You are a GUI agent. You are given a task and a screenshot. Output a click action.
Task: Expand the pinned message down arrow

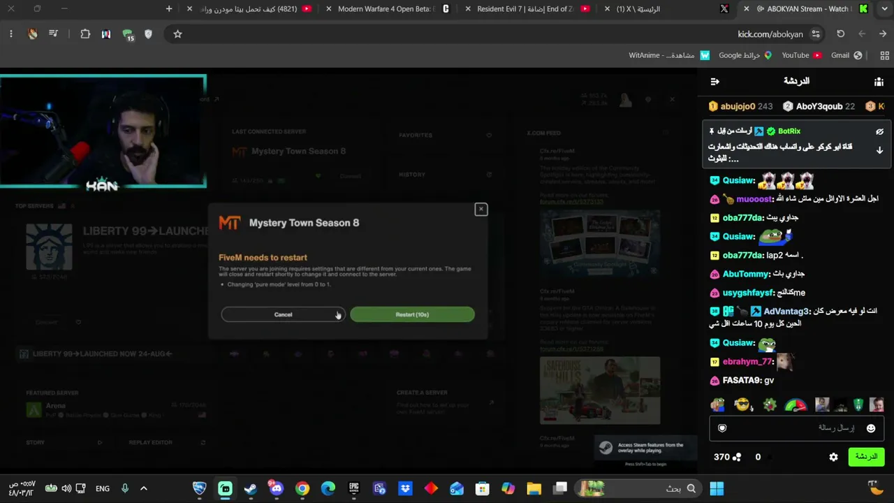pos(879,150)
